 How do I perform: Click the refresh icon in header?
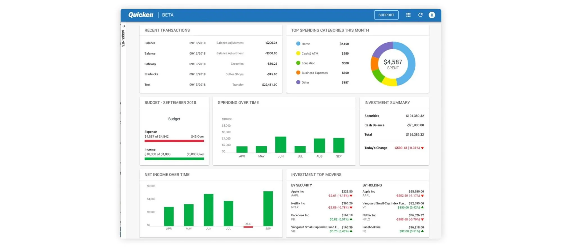click(420, 15)
